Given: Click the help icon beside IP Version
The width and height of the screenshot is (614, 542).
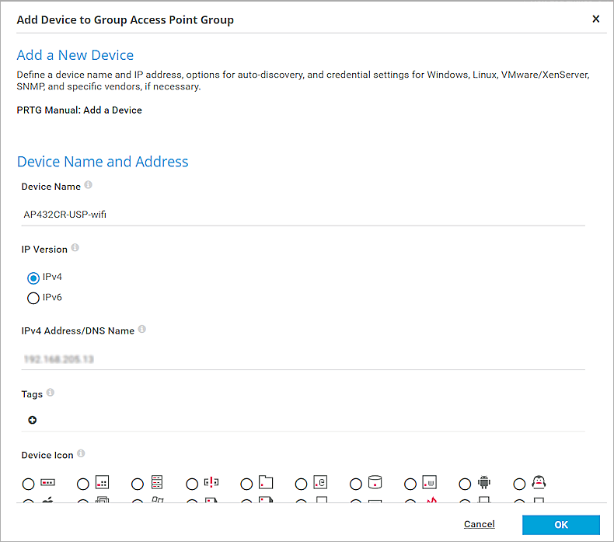Looking at the screenshot, I should 75,249.
